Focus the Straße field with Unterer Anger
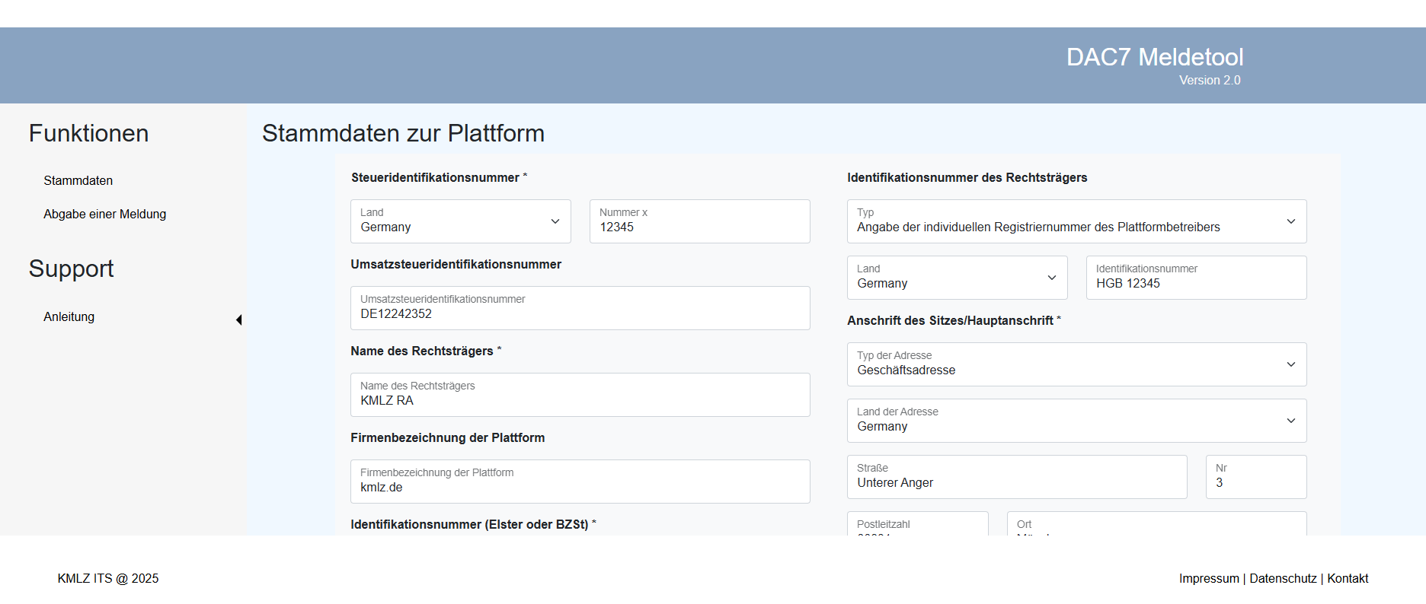1426x604 pixels. [x=1016, y=477]
